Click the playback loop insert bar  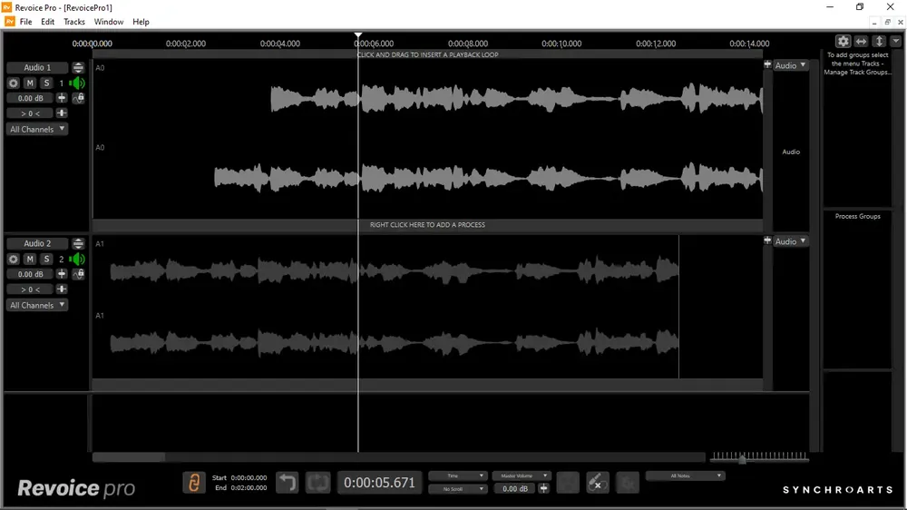point(427,55)
